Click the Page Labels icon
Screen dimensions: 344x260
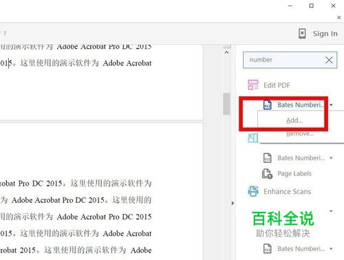tap(267, 173)
